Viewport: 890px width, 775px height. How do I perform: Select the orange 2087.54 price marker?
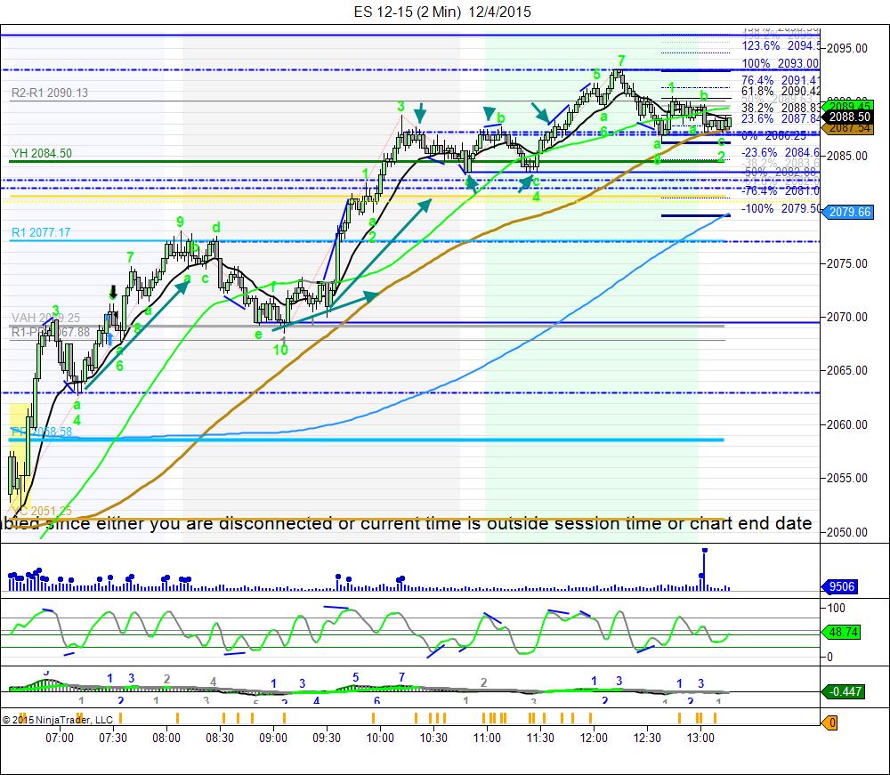848,127
